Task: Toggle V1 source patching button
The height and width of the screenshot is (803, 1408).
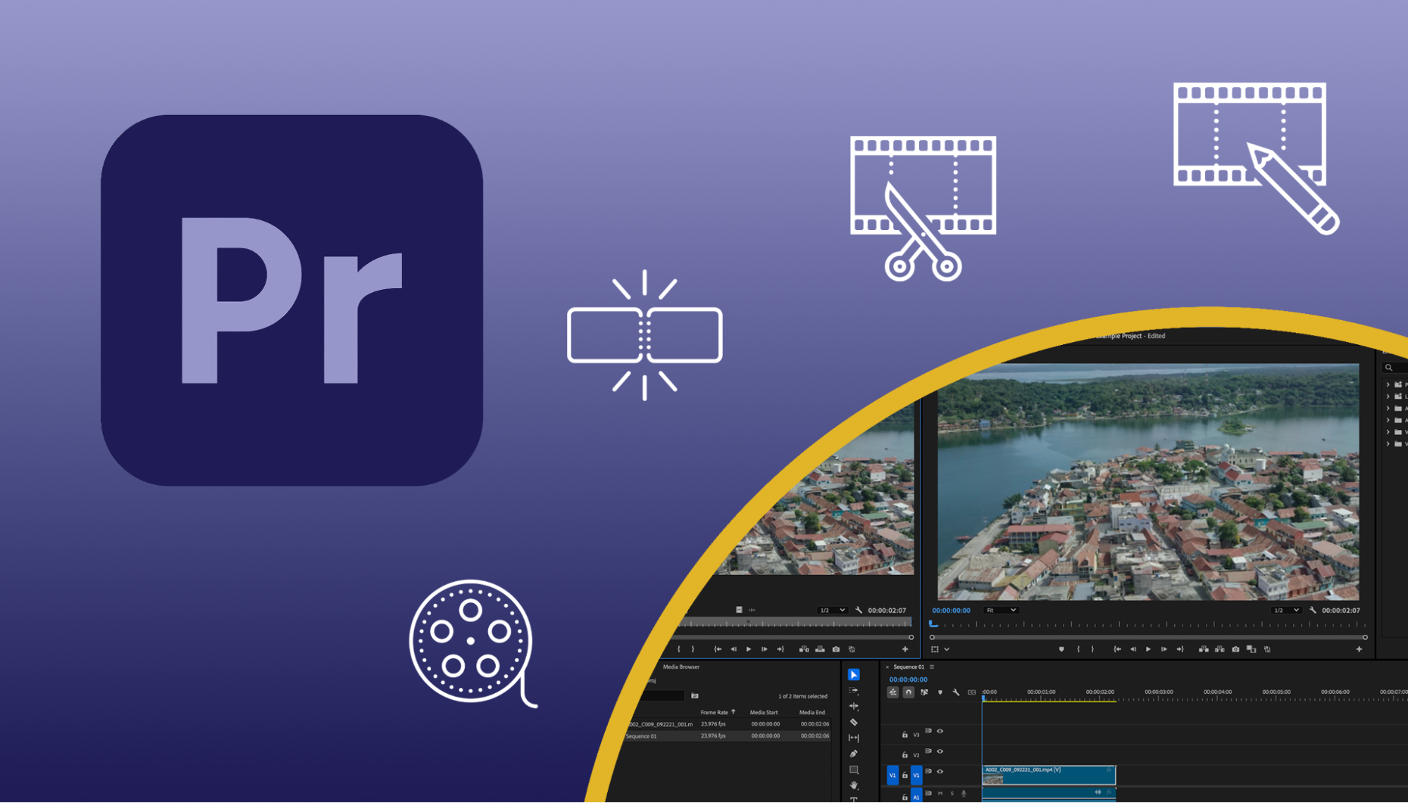Action: point(892,775)
